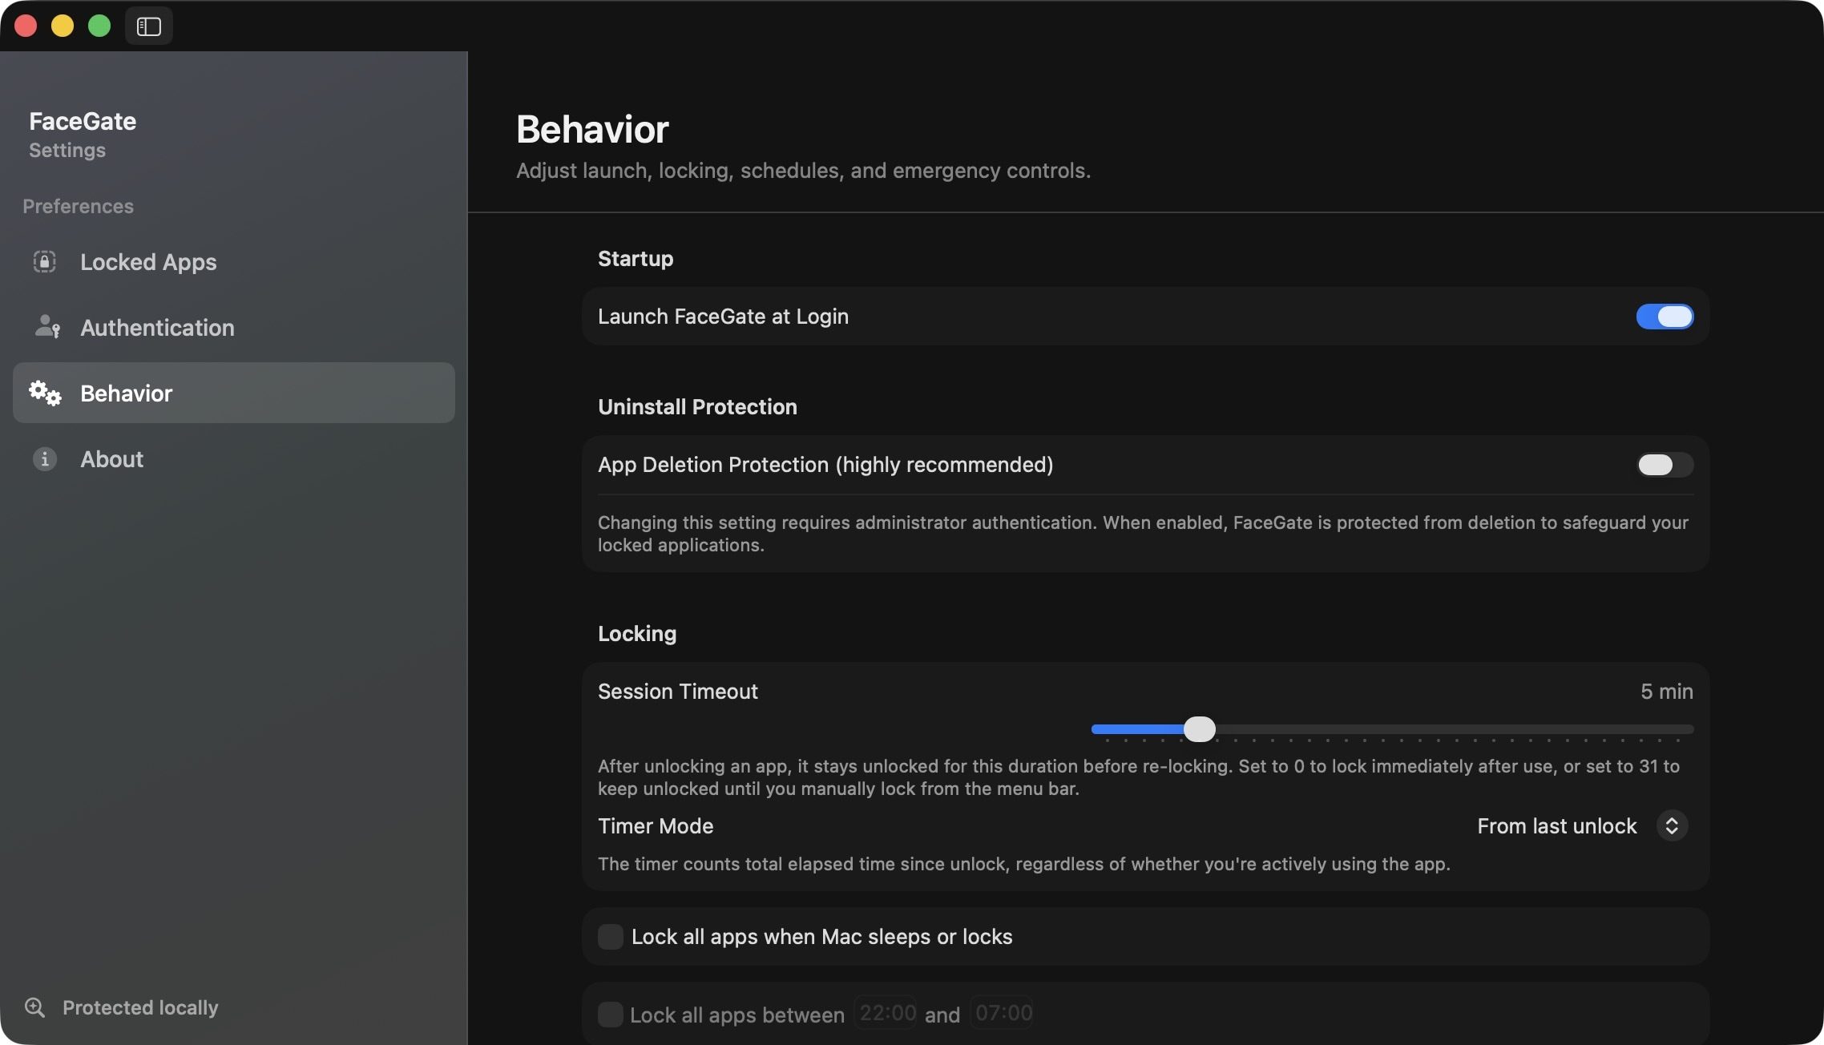This screenshot has height=1045, width=1824.
Task: Click the Behavior gears icon
Action: coord(45,393)
